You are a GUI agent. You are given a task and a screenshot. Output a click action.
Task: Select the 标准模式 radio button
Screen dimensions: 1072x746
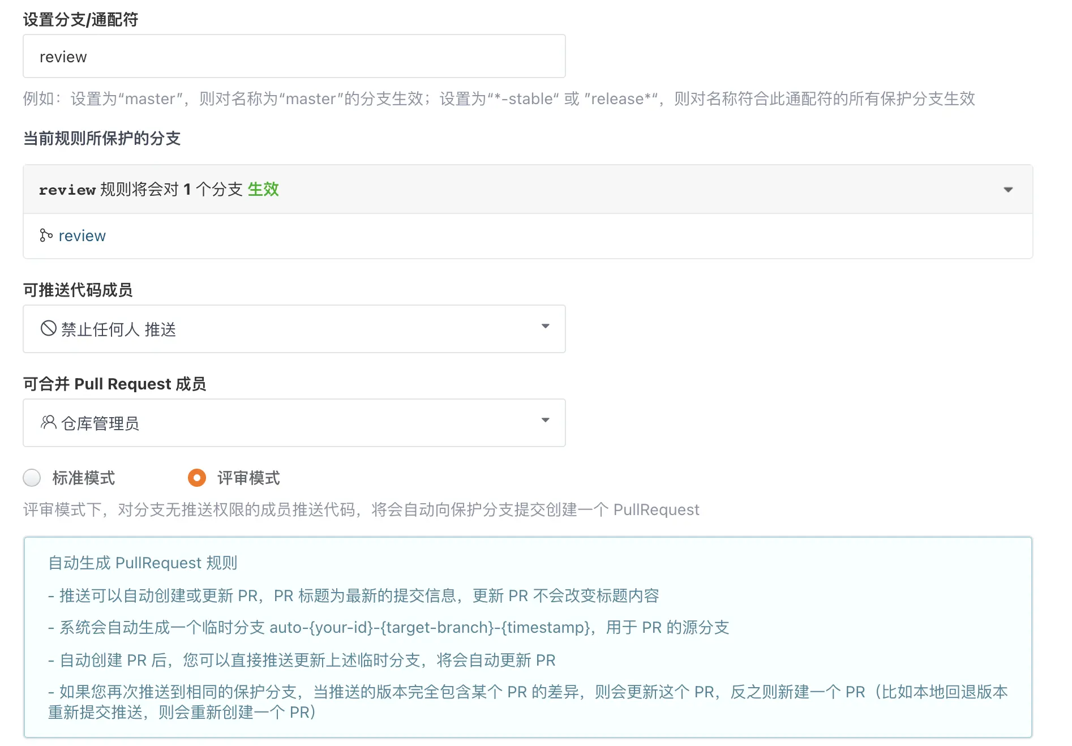click(32, 478)
